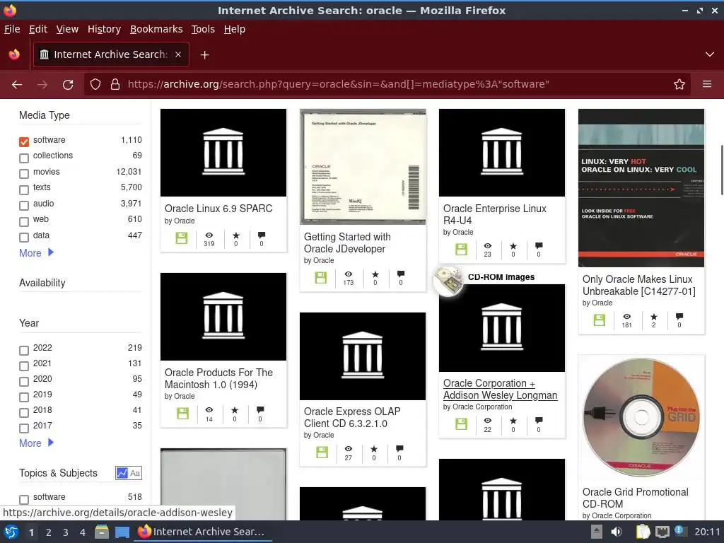
Task: Check the data media type checkbox
Action: 24,238
